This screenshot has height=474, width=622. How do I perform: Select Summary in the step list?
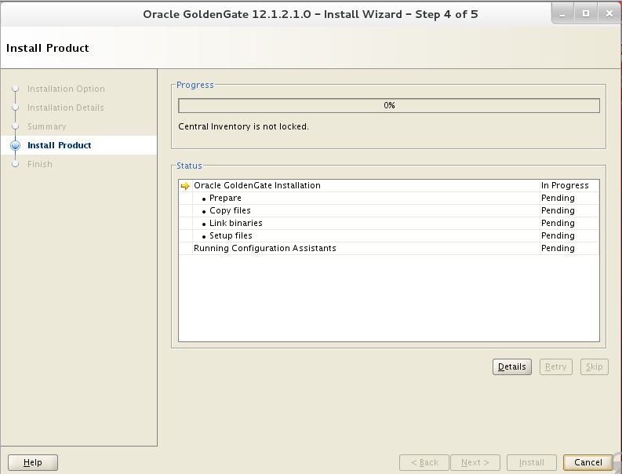pyautogui.click(x=47, y=126)
